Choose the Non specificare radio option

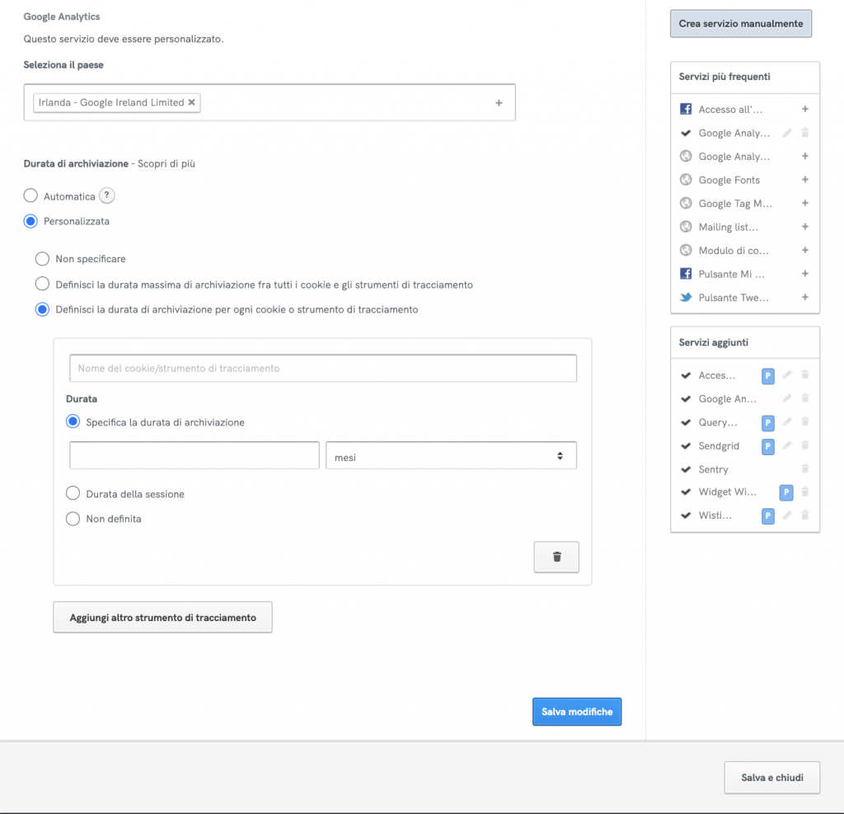tap(42, 259)
